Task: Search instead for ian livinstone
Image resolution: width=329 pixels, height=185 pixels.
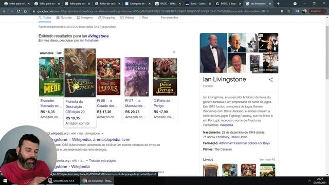Action: tap(89, 40)
